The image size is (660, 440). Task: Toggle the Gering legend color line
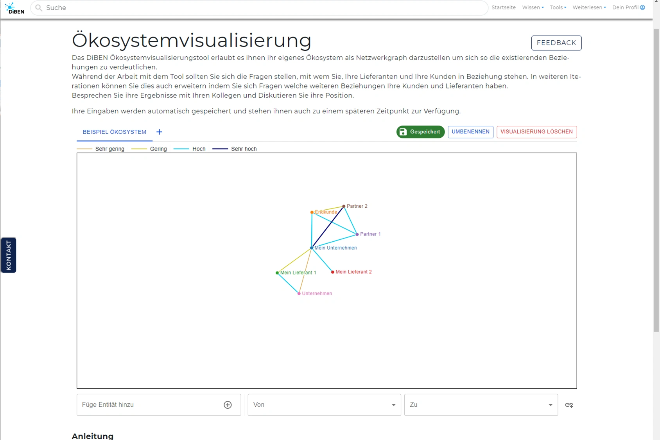click(139, 149)
